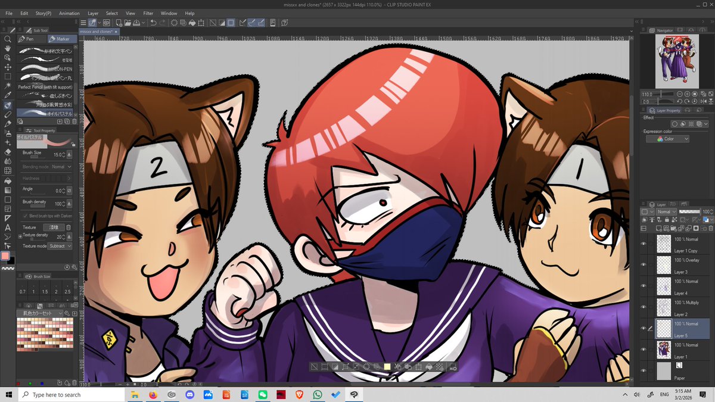Click the Save icon in command bar

[x=136, y=23]
